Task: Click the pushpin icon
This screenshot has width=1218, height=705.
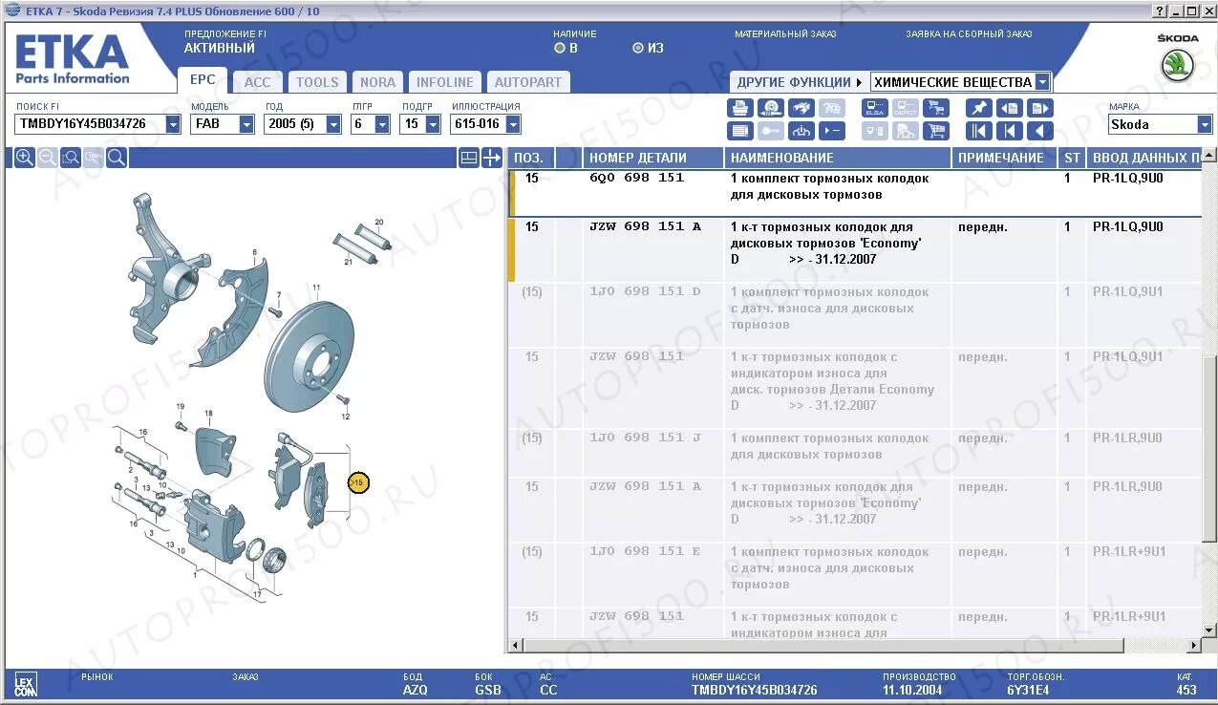Action: click(x=978, y=109)
